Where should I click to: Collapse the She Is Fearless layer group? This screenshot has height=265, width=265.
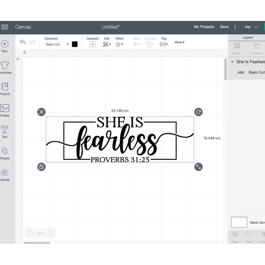[x=232, y=62]
